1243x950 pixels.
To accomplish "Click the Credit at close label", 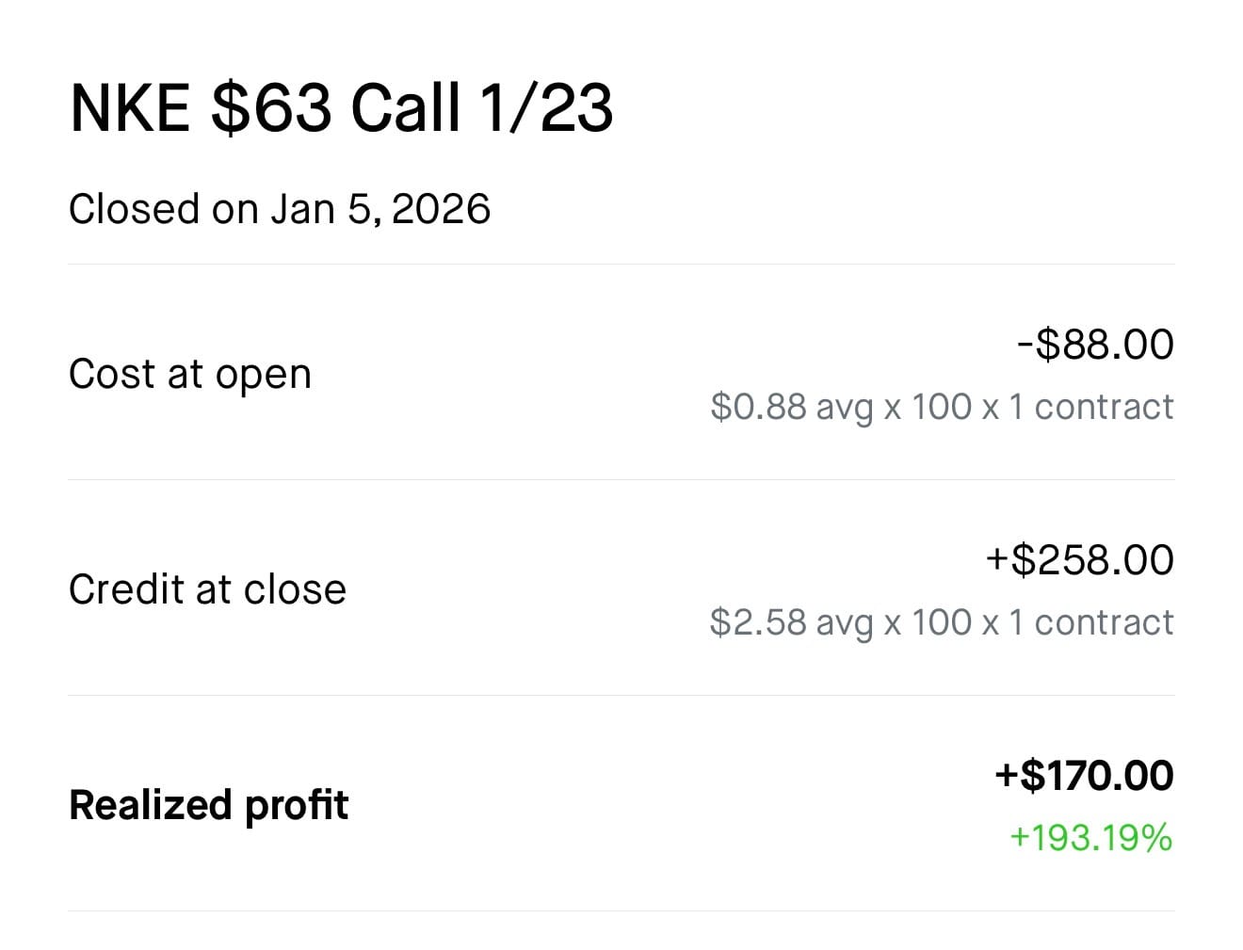I will coord(207,589).
